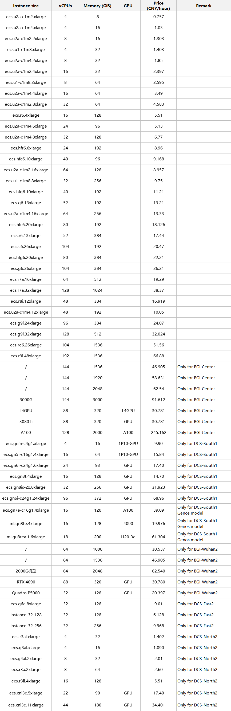Click the 4090 GPU cell for ml.gn8te.4xlarge
Screen dimensions: 231x711
pos(128,524)
